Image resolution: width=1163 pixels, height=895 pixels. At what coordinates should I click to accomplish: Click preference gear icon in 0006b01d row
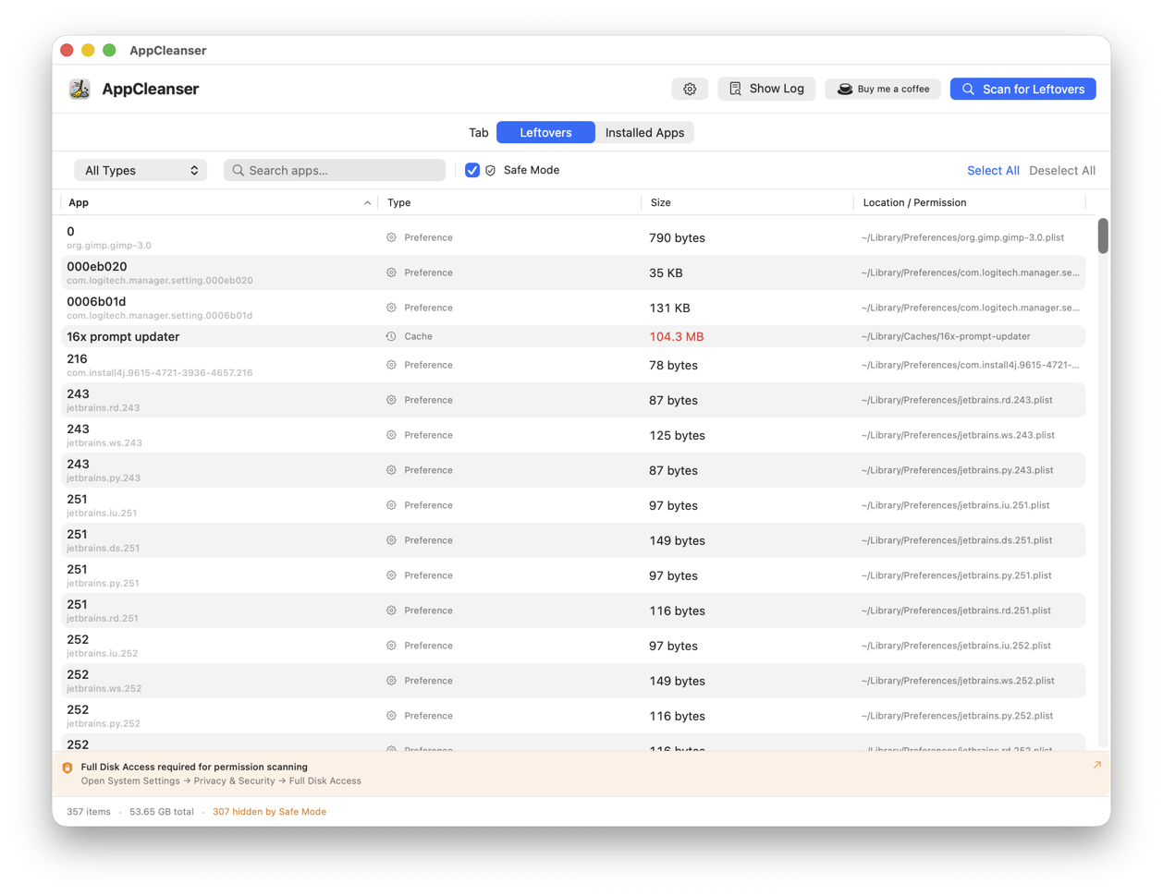point(391,308)
